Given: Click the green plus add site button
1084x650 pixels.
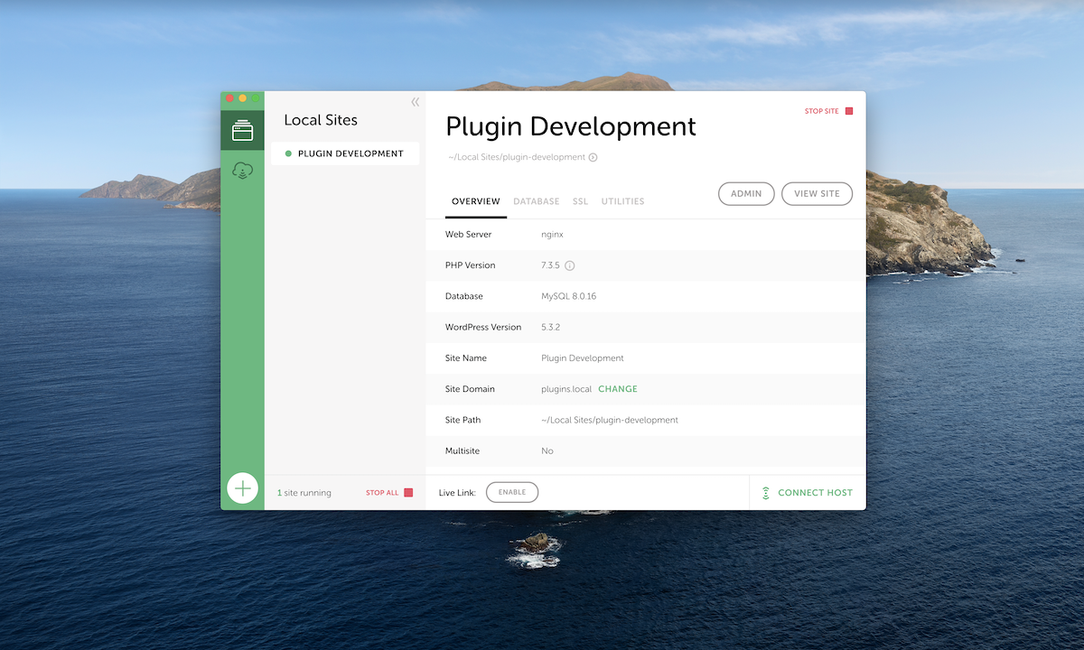Looking at the screenshot, I should [242, 488].
